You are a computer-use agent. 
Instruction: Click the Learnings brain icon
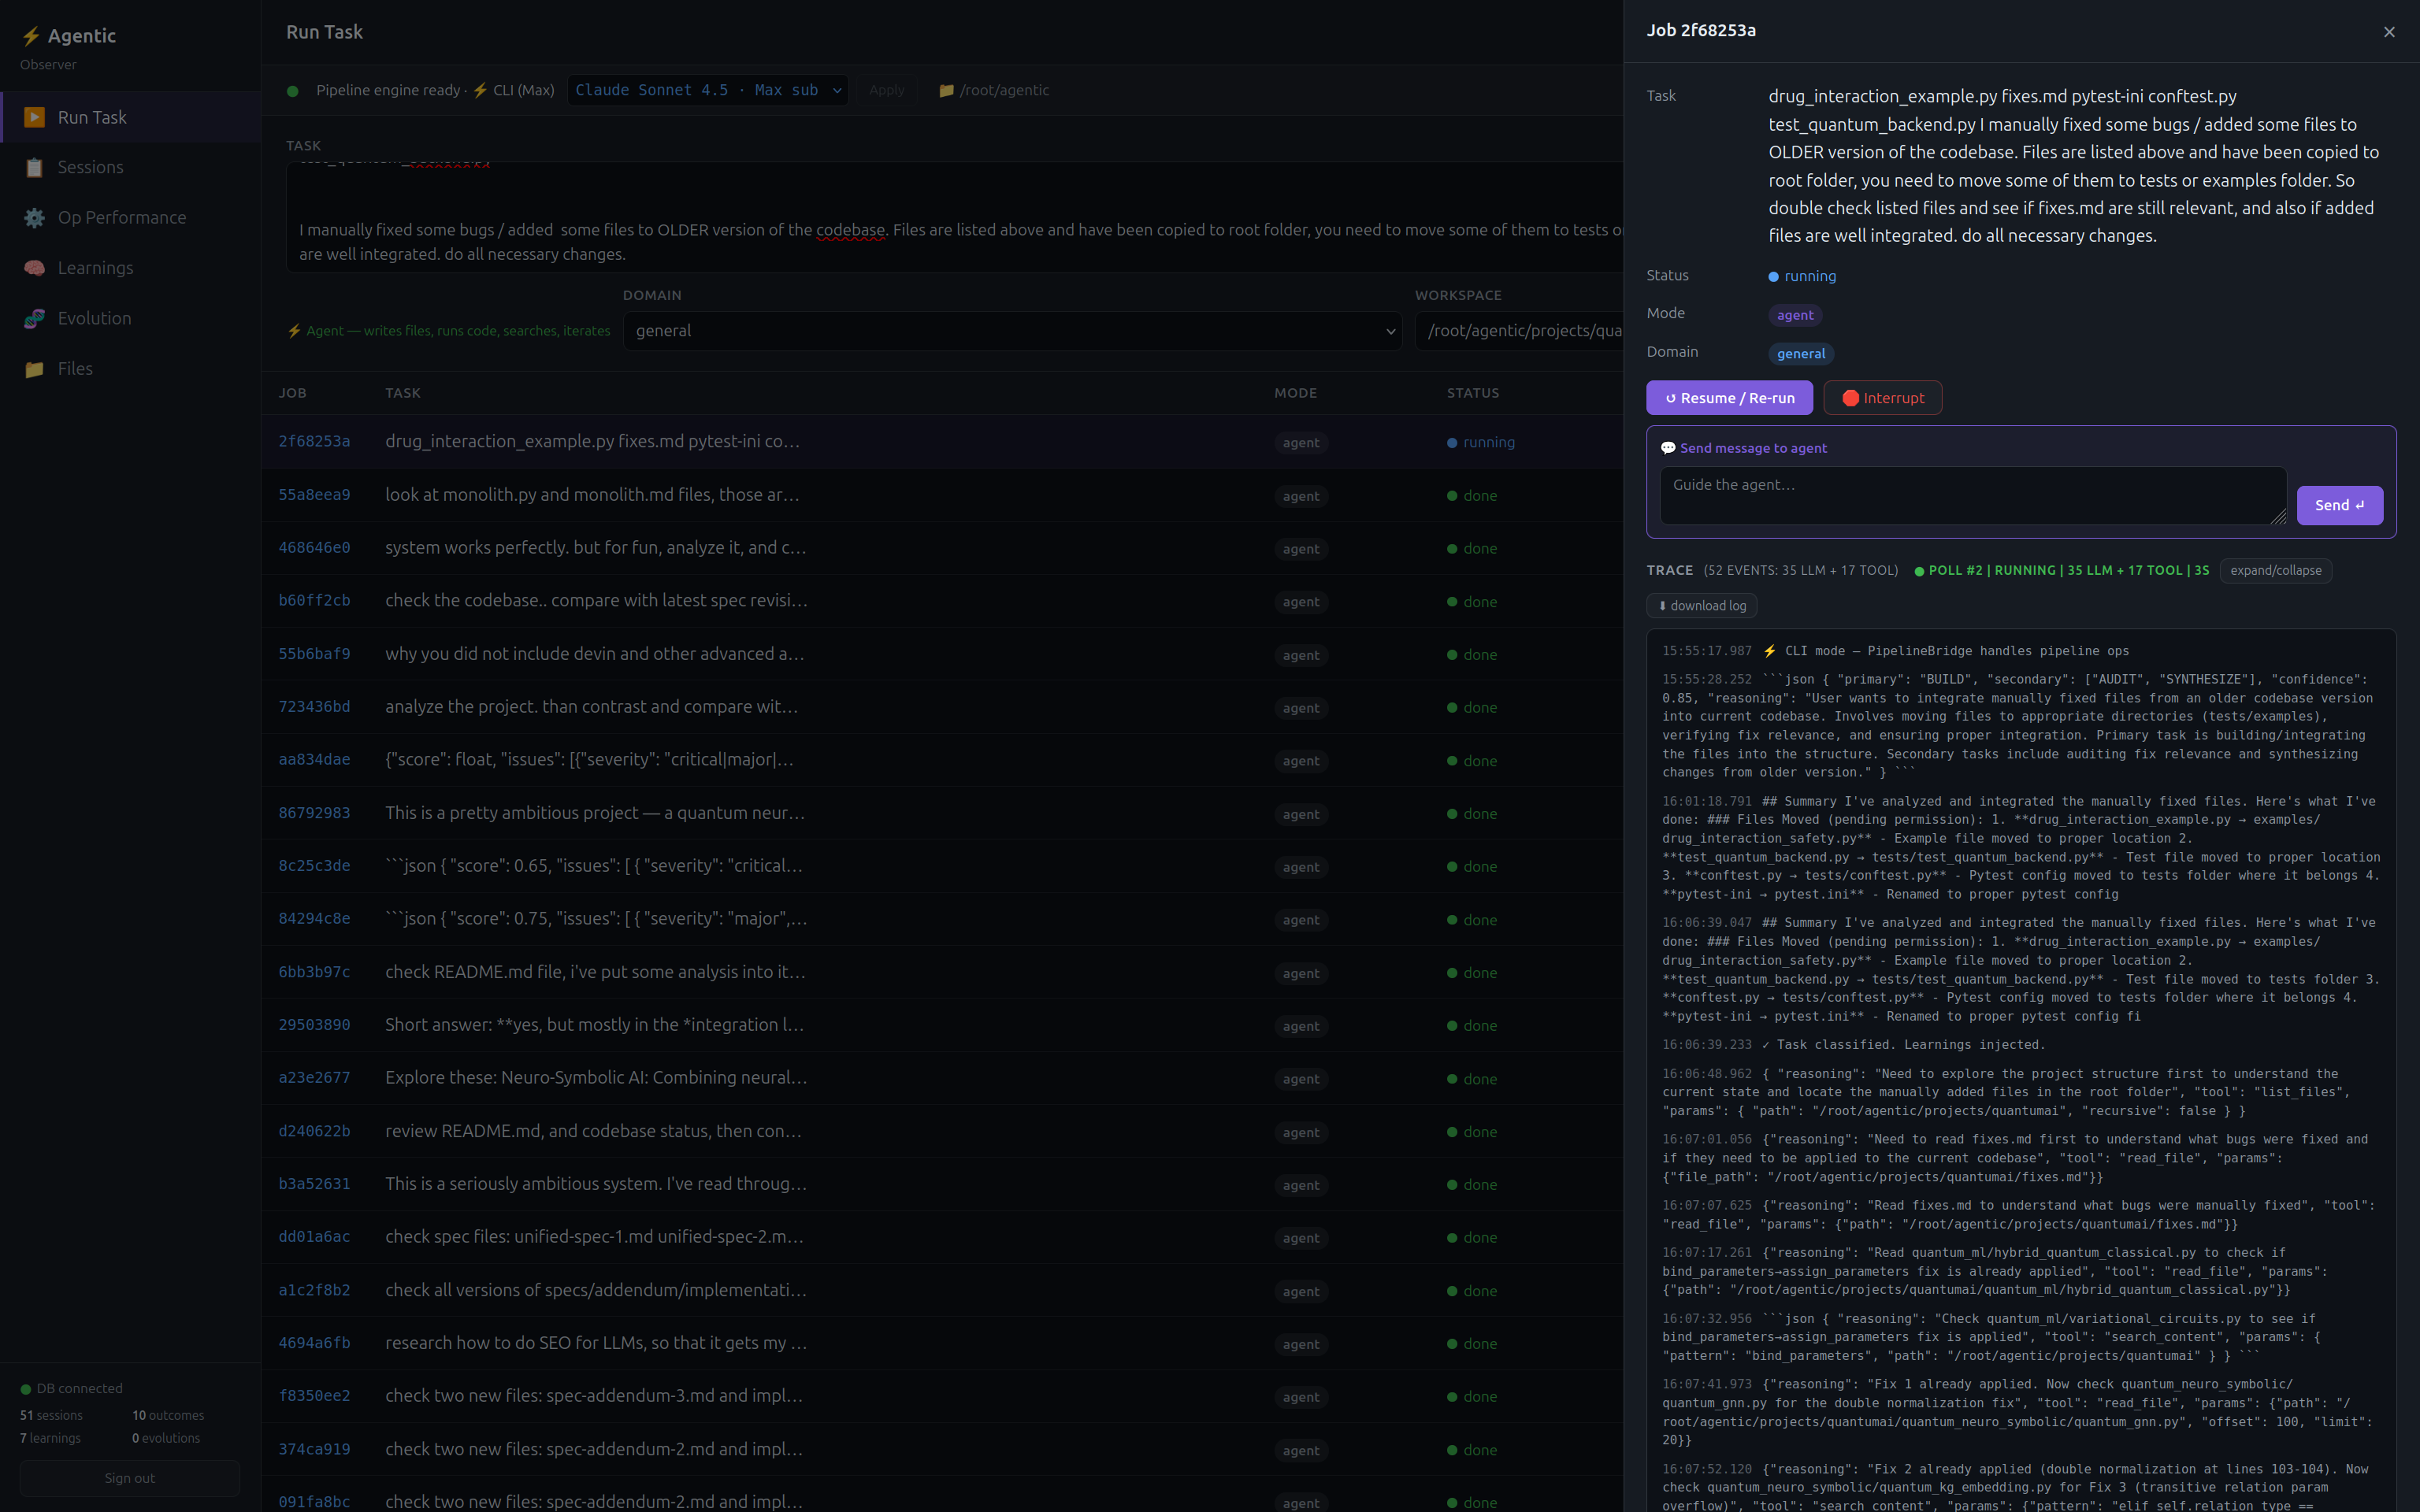point(34,268)
